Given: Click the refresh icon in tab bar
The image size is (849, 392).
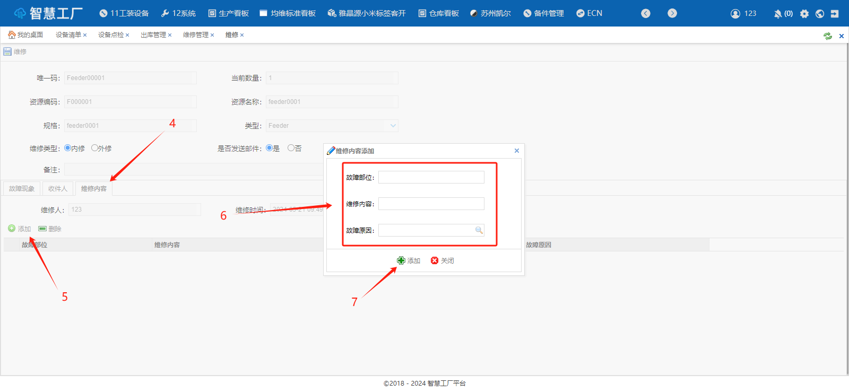Looking at the screenshot, I should [827, 36].
